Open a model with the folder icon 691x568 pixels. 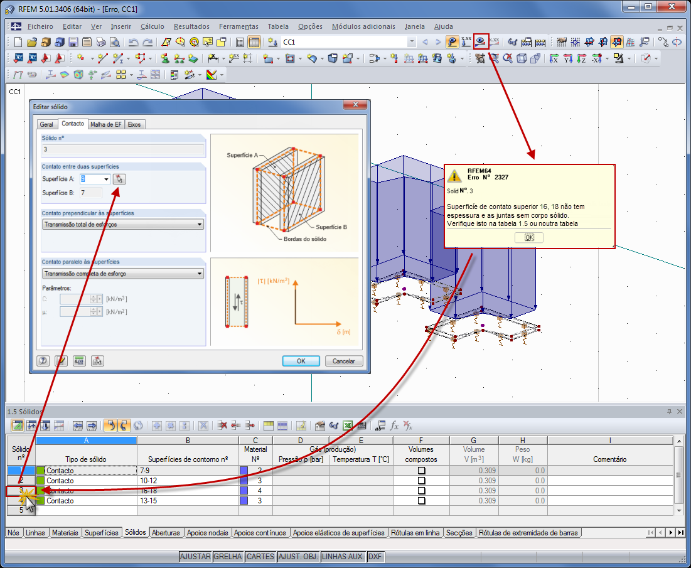32,42
